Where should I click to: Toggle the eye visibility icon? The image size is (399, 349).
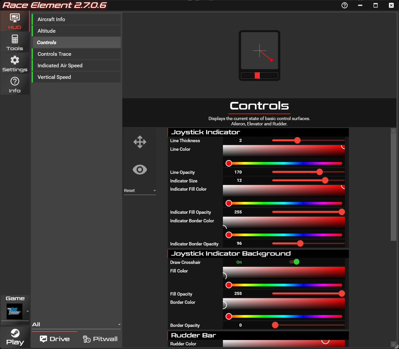[140, 170]
